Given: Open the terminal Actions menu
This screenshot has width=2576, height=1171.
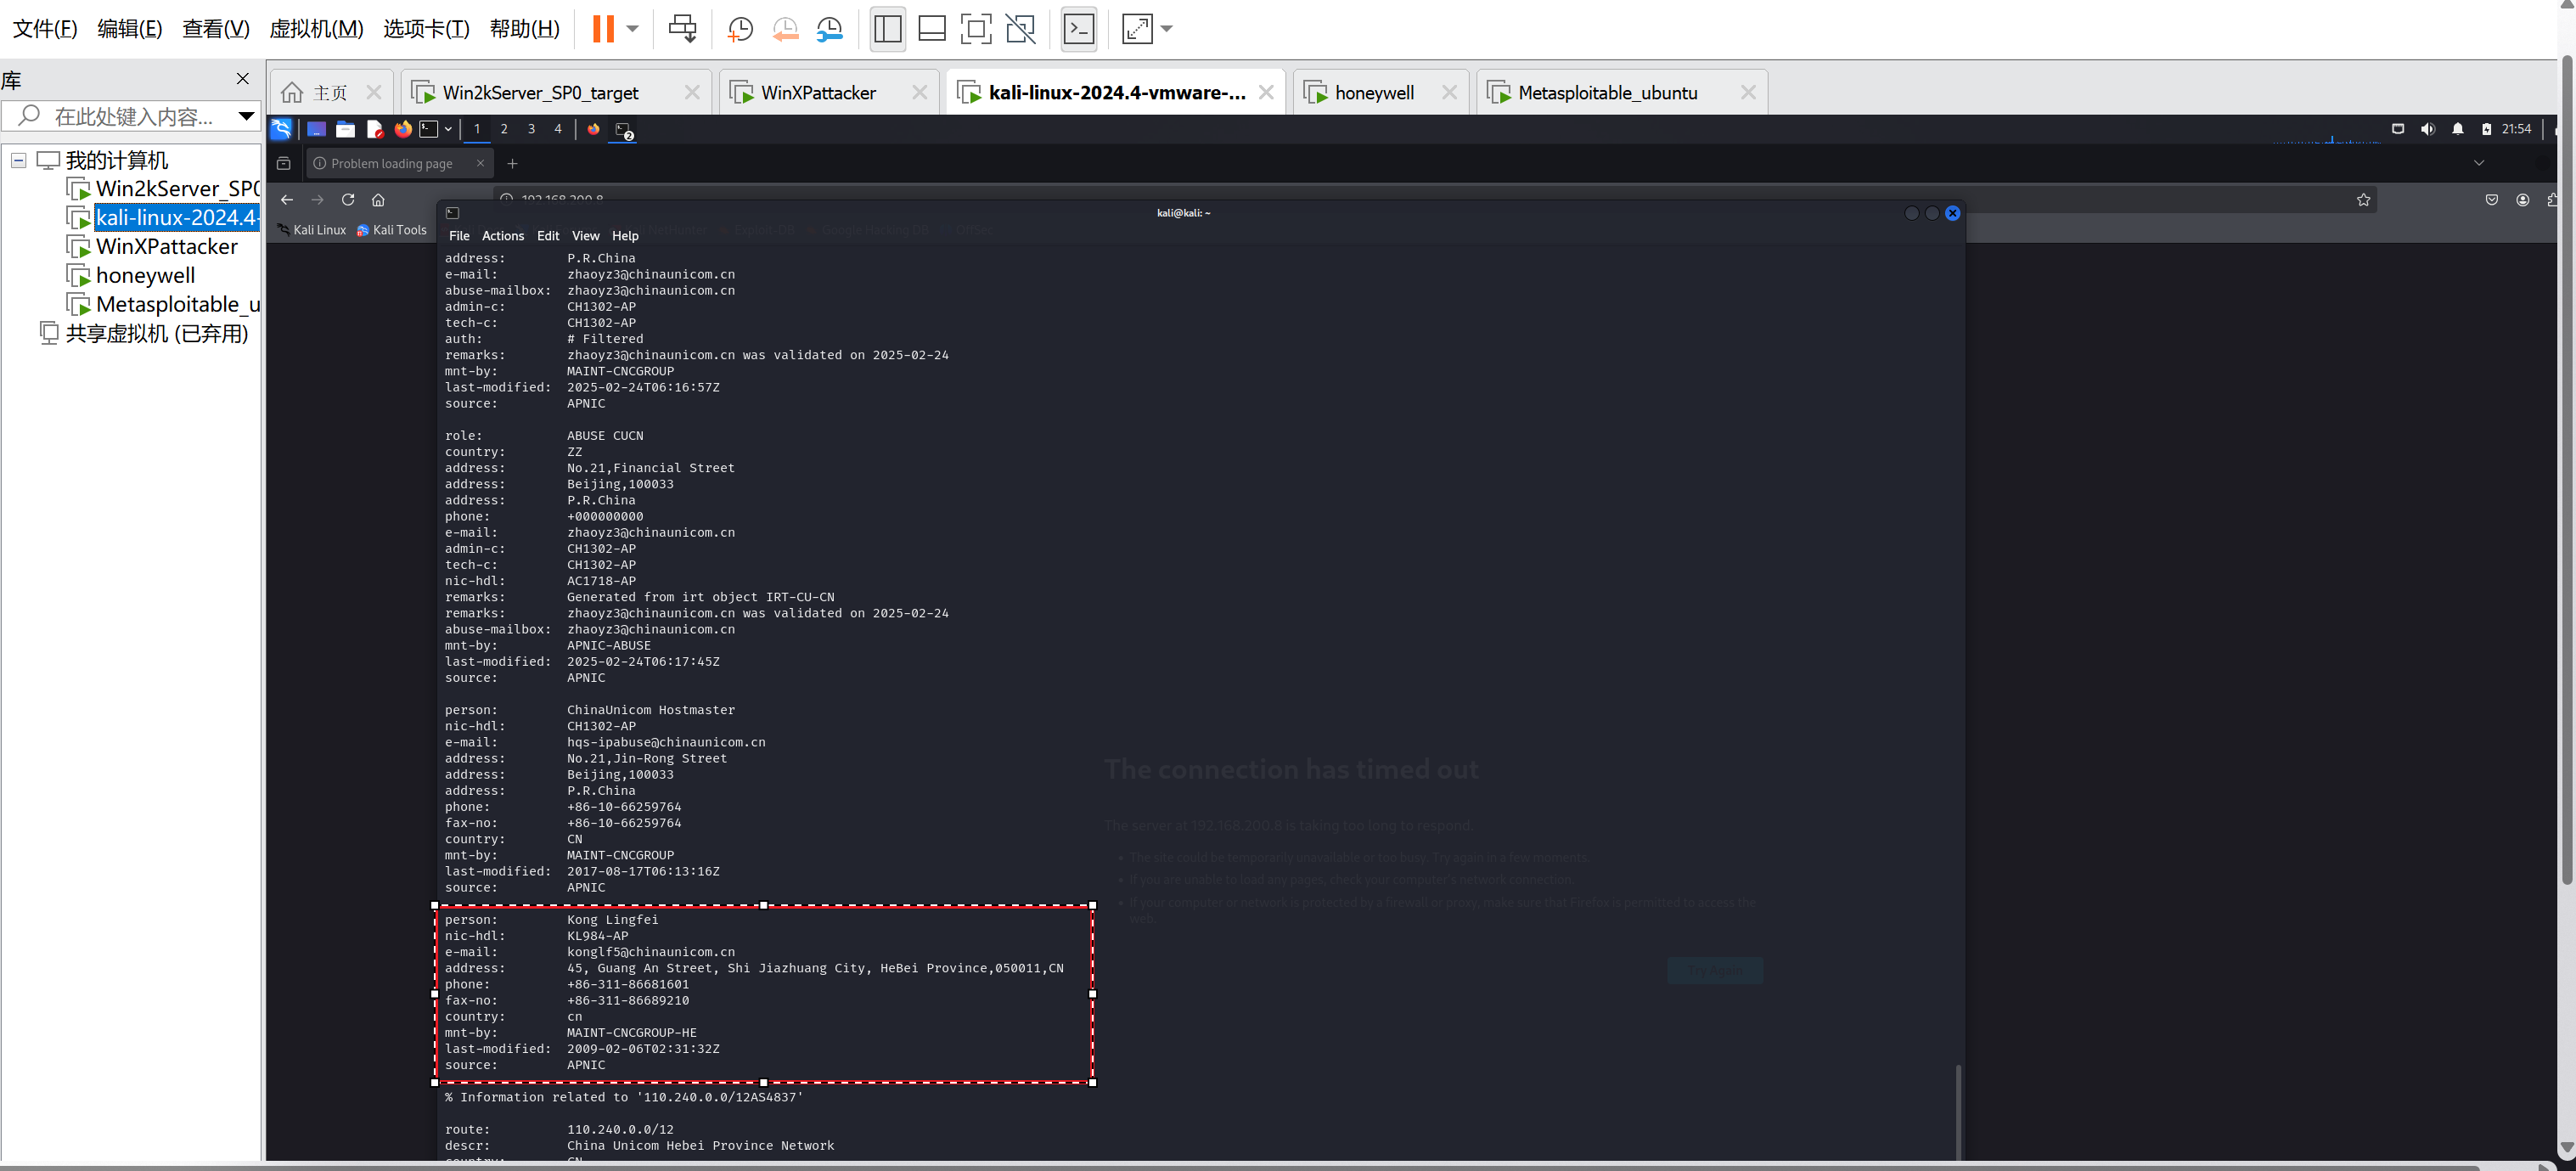Looking at the screenshot, I should (x=502, y=236).
